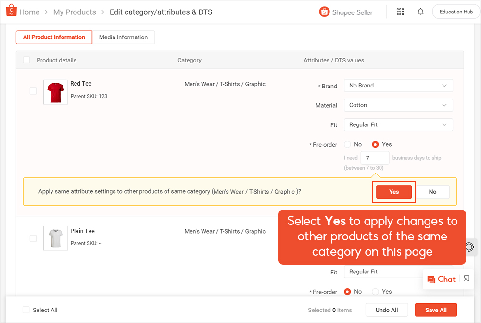This screenshot has height=323, width=481.
Task: Check the Red Tee row checkbox
Action: (x=33, y=91)
